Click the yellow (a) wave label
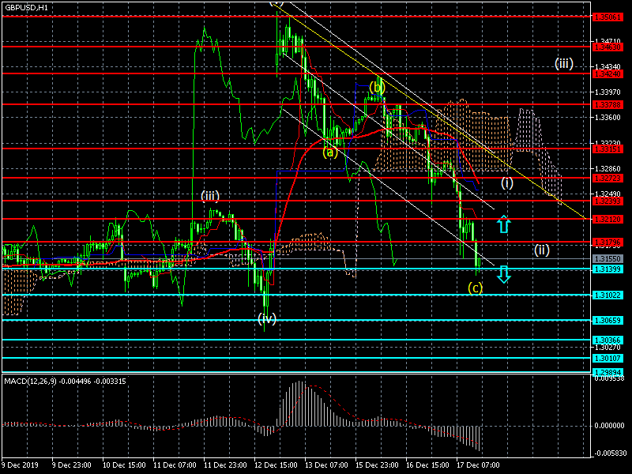 click(330, 152)
